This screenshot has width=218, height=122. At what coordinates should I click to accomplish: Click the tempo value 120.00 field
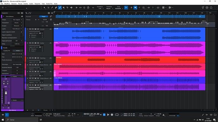(45, 19)
